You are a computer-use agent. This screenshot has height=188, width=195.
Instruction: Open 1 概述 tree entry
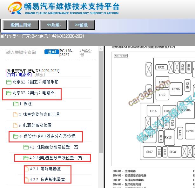coord(25,104)
